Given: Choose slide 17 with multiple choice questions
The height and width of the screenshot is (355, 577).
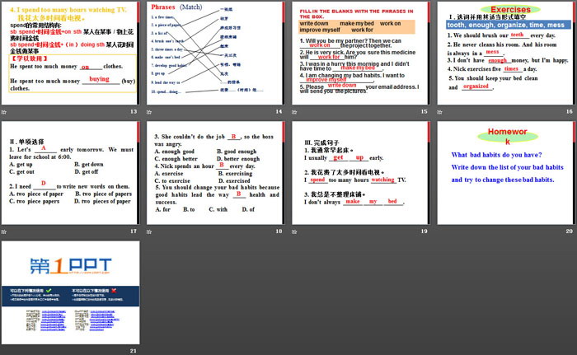Looking at the screenshot, I should 72,173.
